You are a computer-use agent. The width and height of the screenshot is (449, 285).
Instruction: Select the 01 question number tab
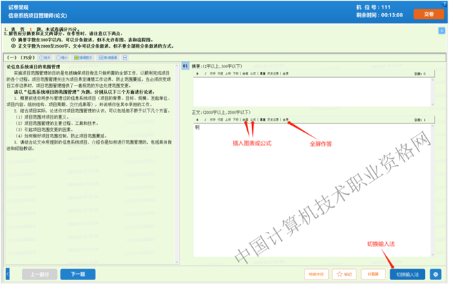(184, 66)
